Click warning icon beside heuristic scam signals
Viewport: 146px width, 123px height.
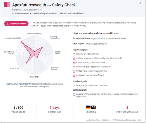click(x=74, y=67)
